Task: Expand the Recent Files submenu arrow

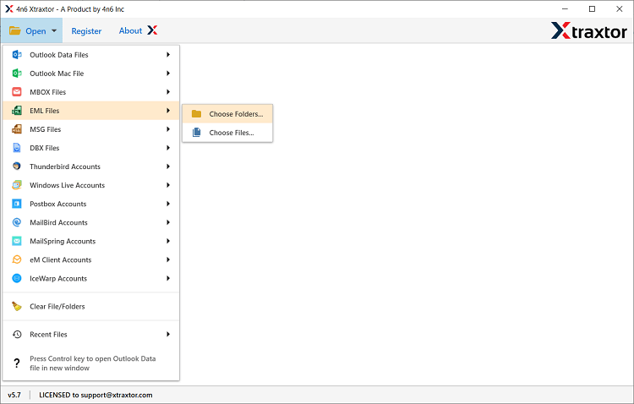Action: click(x=168, y=334)
